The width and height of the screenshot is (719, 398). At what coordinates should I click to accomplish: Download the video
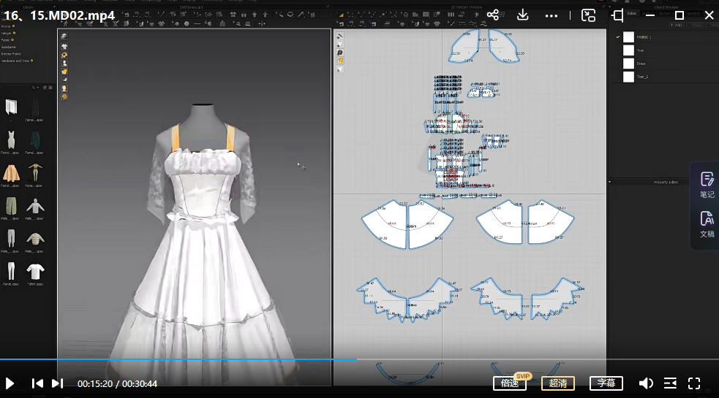click(x=523, y=15)
